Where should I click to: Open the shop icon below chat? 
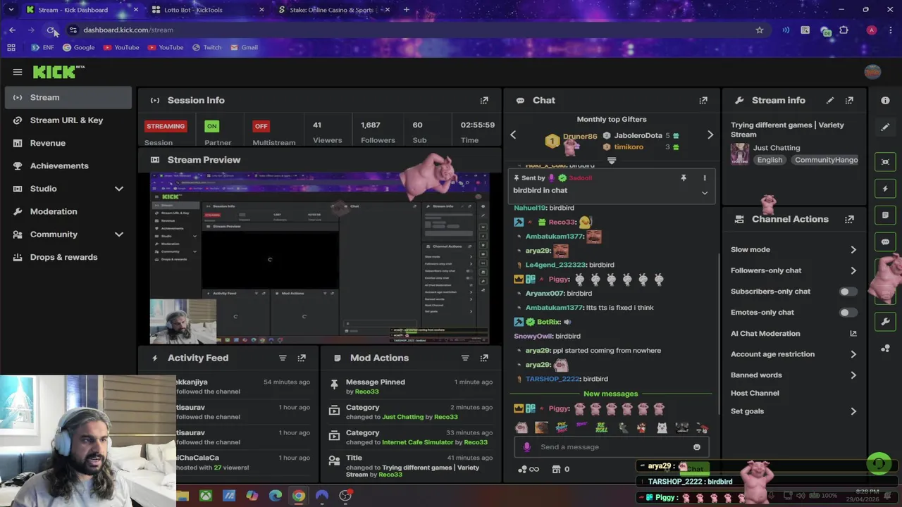[x=556, y=469]
